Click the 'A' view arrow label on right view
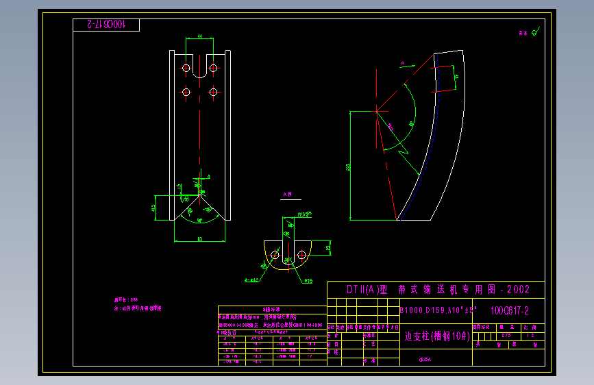Image resolution: width=594 pixels, height=385 pixels. tap(403, 63)
